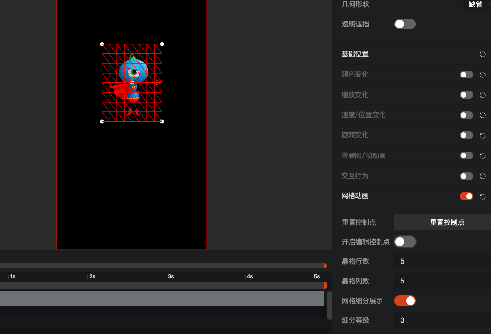Click the timeline vertical scrollbar
491x334 pixels.
click(x=330, y=306)
